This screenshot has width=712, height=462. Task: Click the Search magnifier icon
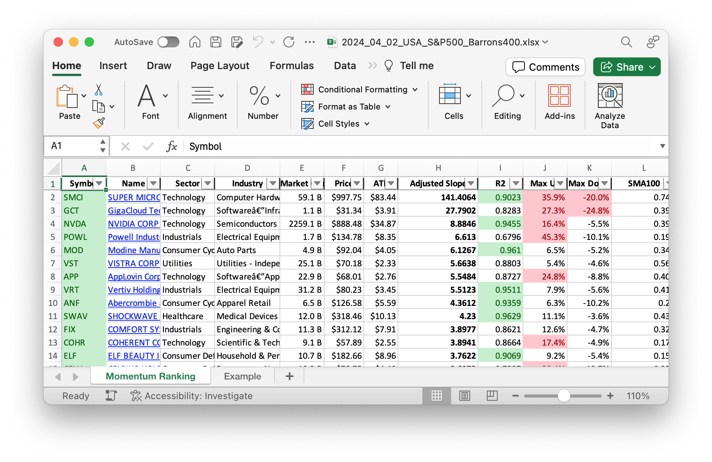(626, 42)
